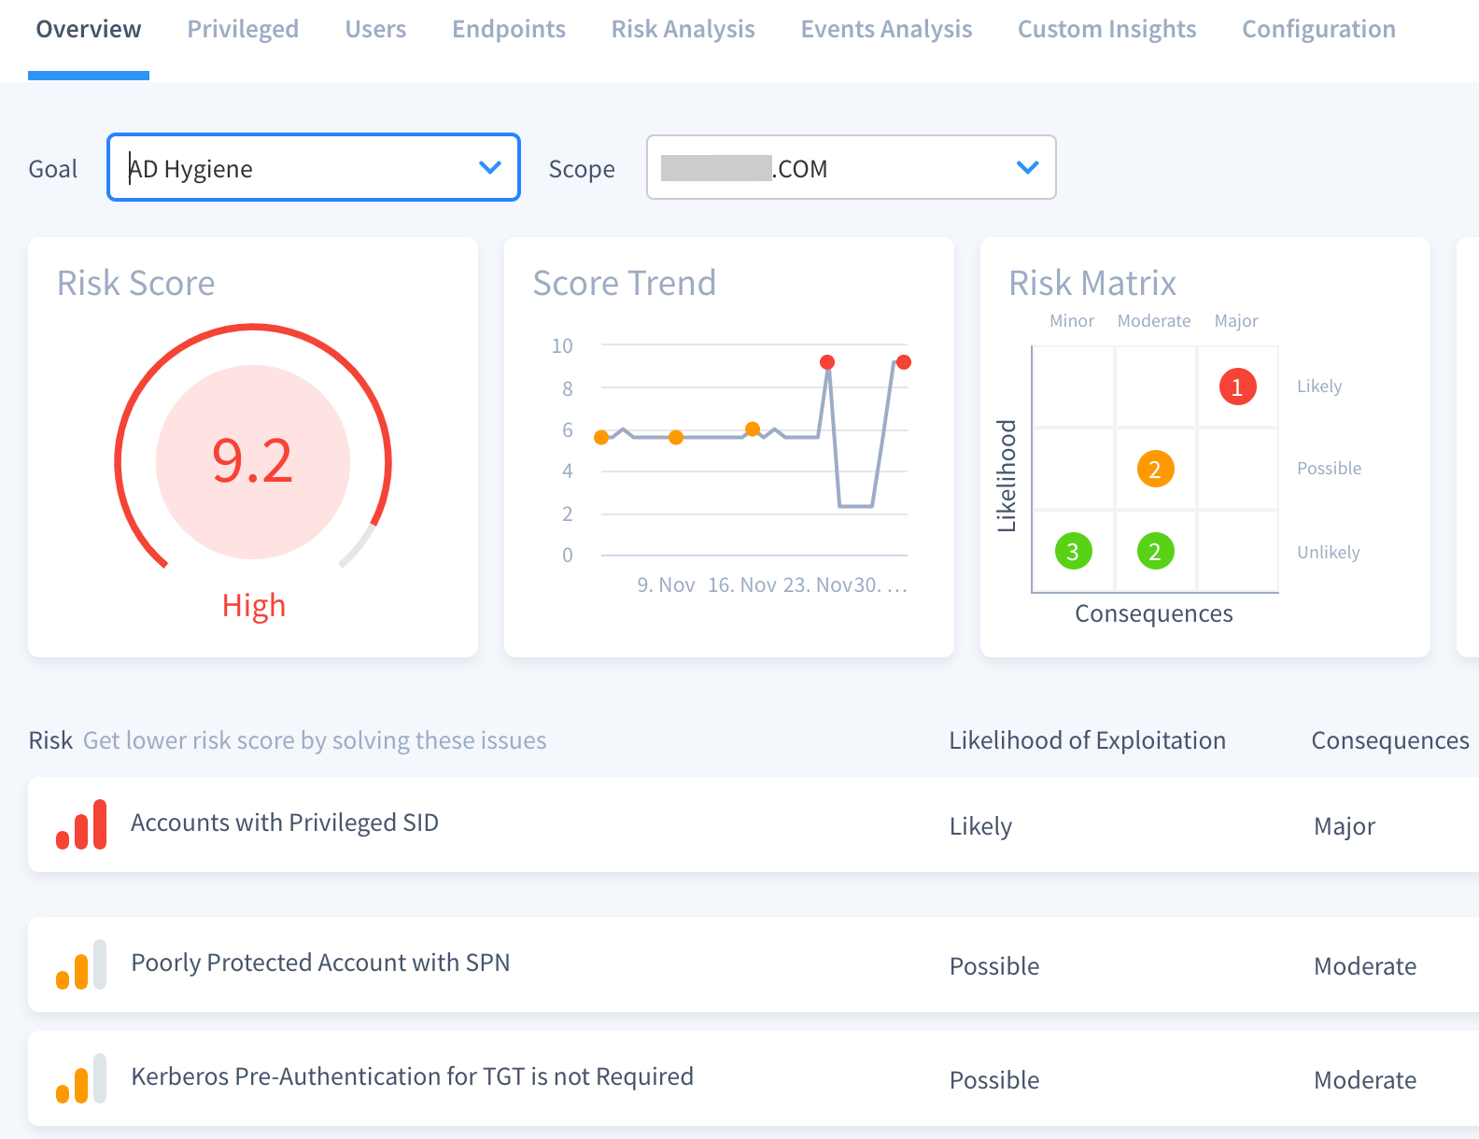Click the green Unlikely-Moderate bubble labeled 2
Viewport: 1479px width, 1139px height.
[x=1155, y=552]
